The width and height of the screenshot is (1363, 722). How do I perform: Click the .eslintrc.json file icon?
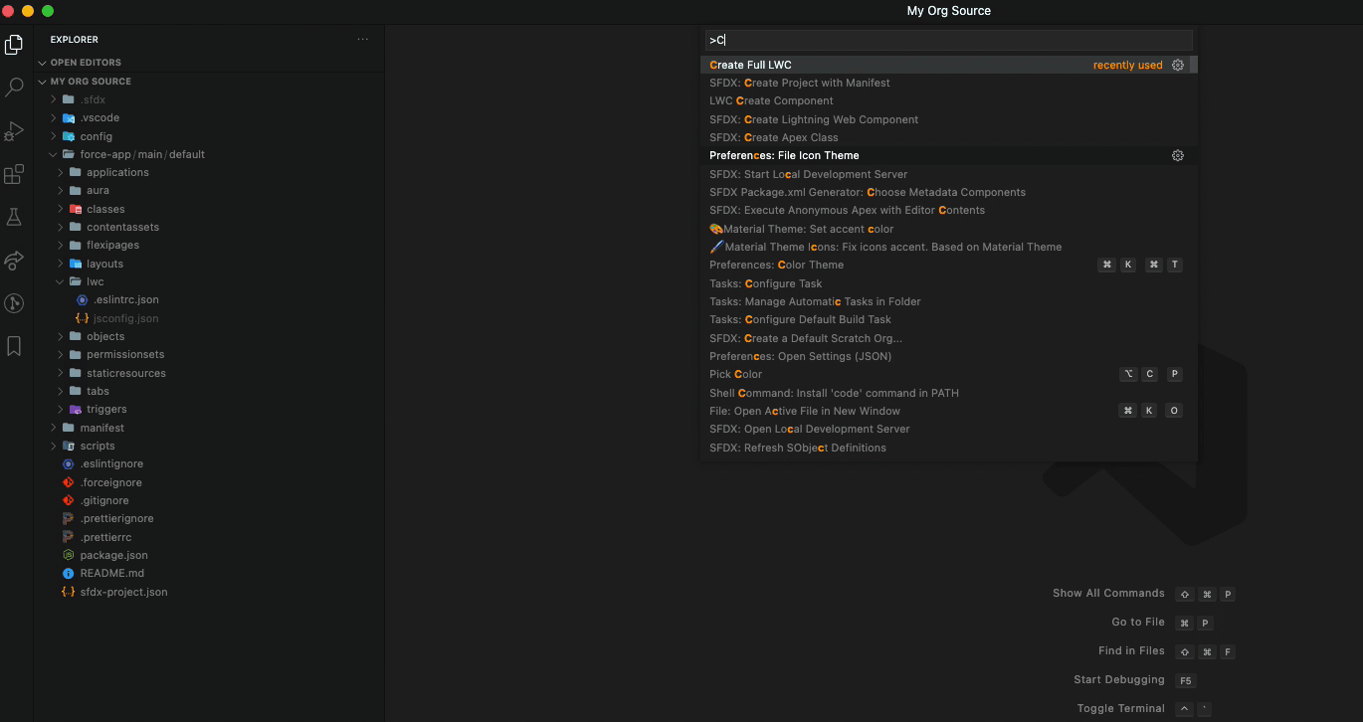[82, 299]
